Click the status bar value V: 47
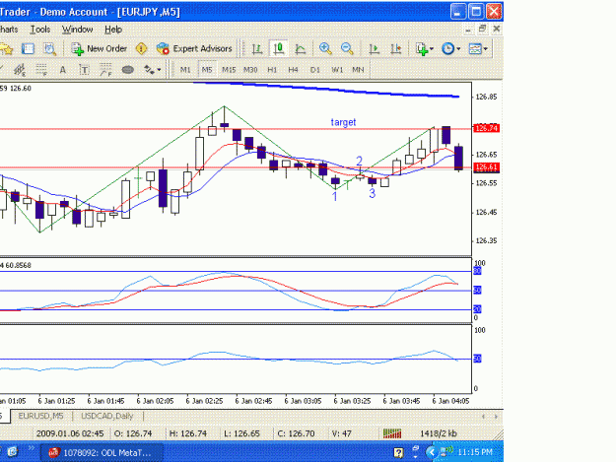The width and height of the screenshot is (616, 462). pyautogui.click(x=341, y=433)
